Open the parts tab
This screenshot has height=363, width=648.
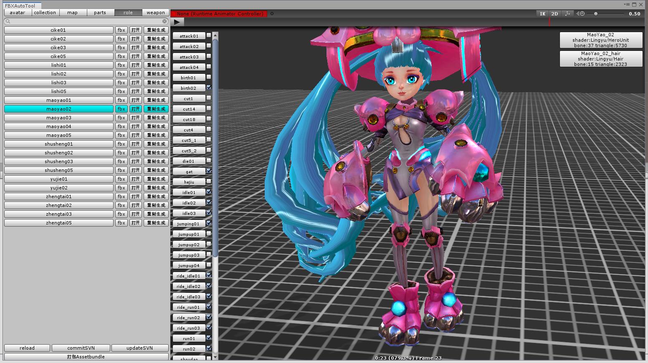[100, 13]
